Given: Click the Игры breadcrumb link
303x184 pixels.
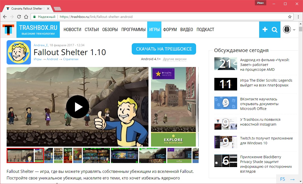Looking at the screenshot, I should [37, 59].
